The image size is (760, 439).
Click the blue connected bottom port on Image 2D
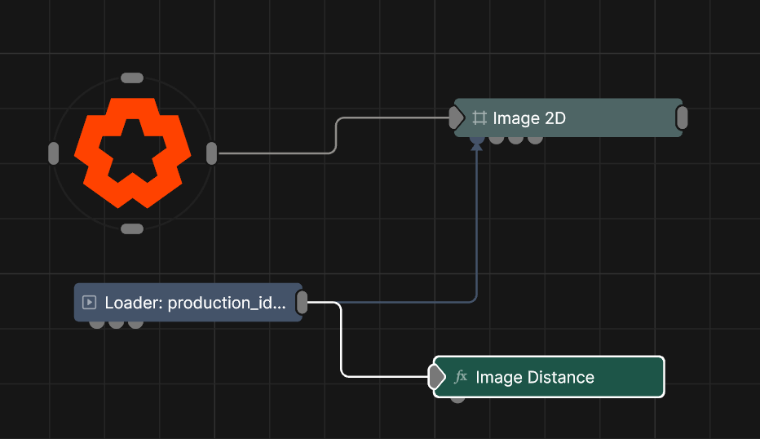(477, 140)
